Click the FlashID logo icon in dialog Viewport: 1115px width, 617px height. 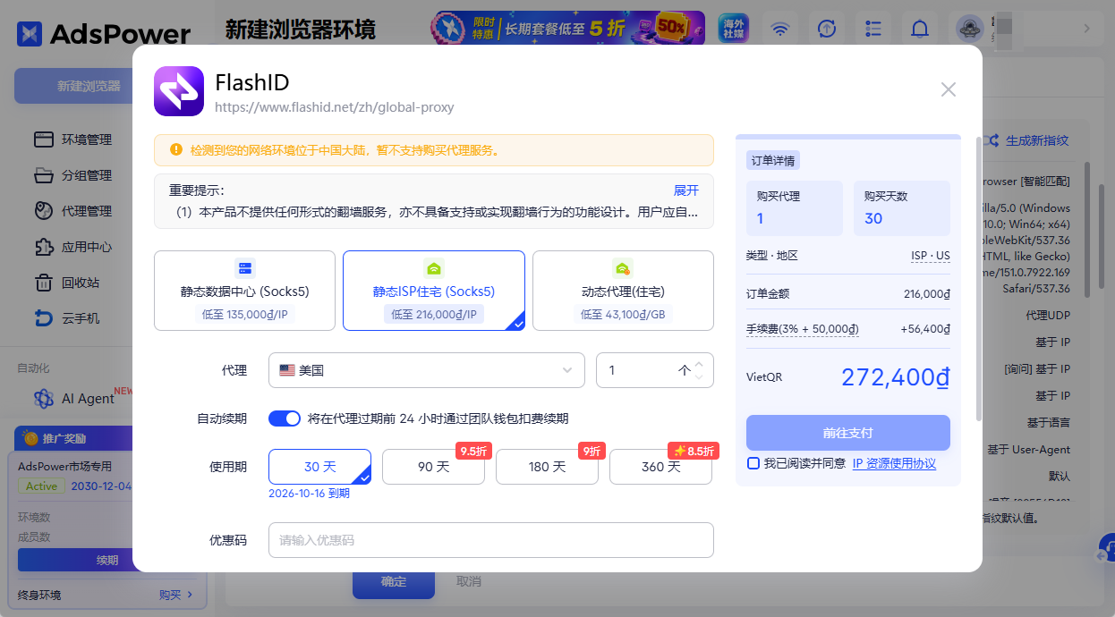[179, 91]
